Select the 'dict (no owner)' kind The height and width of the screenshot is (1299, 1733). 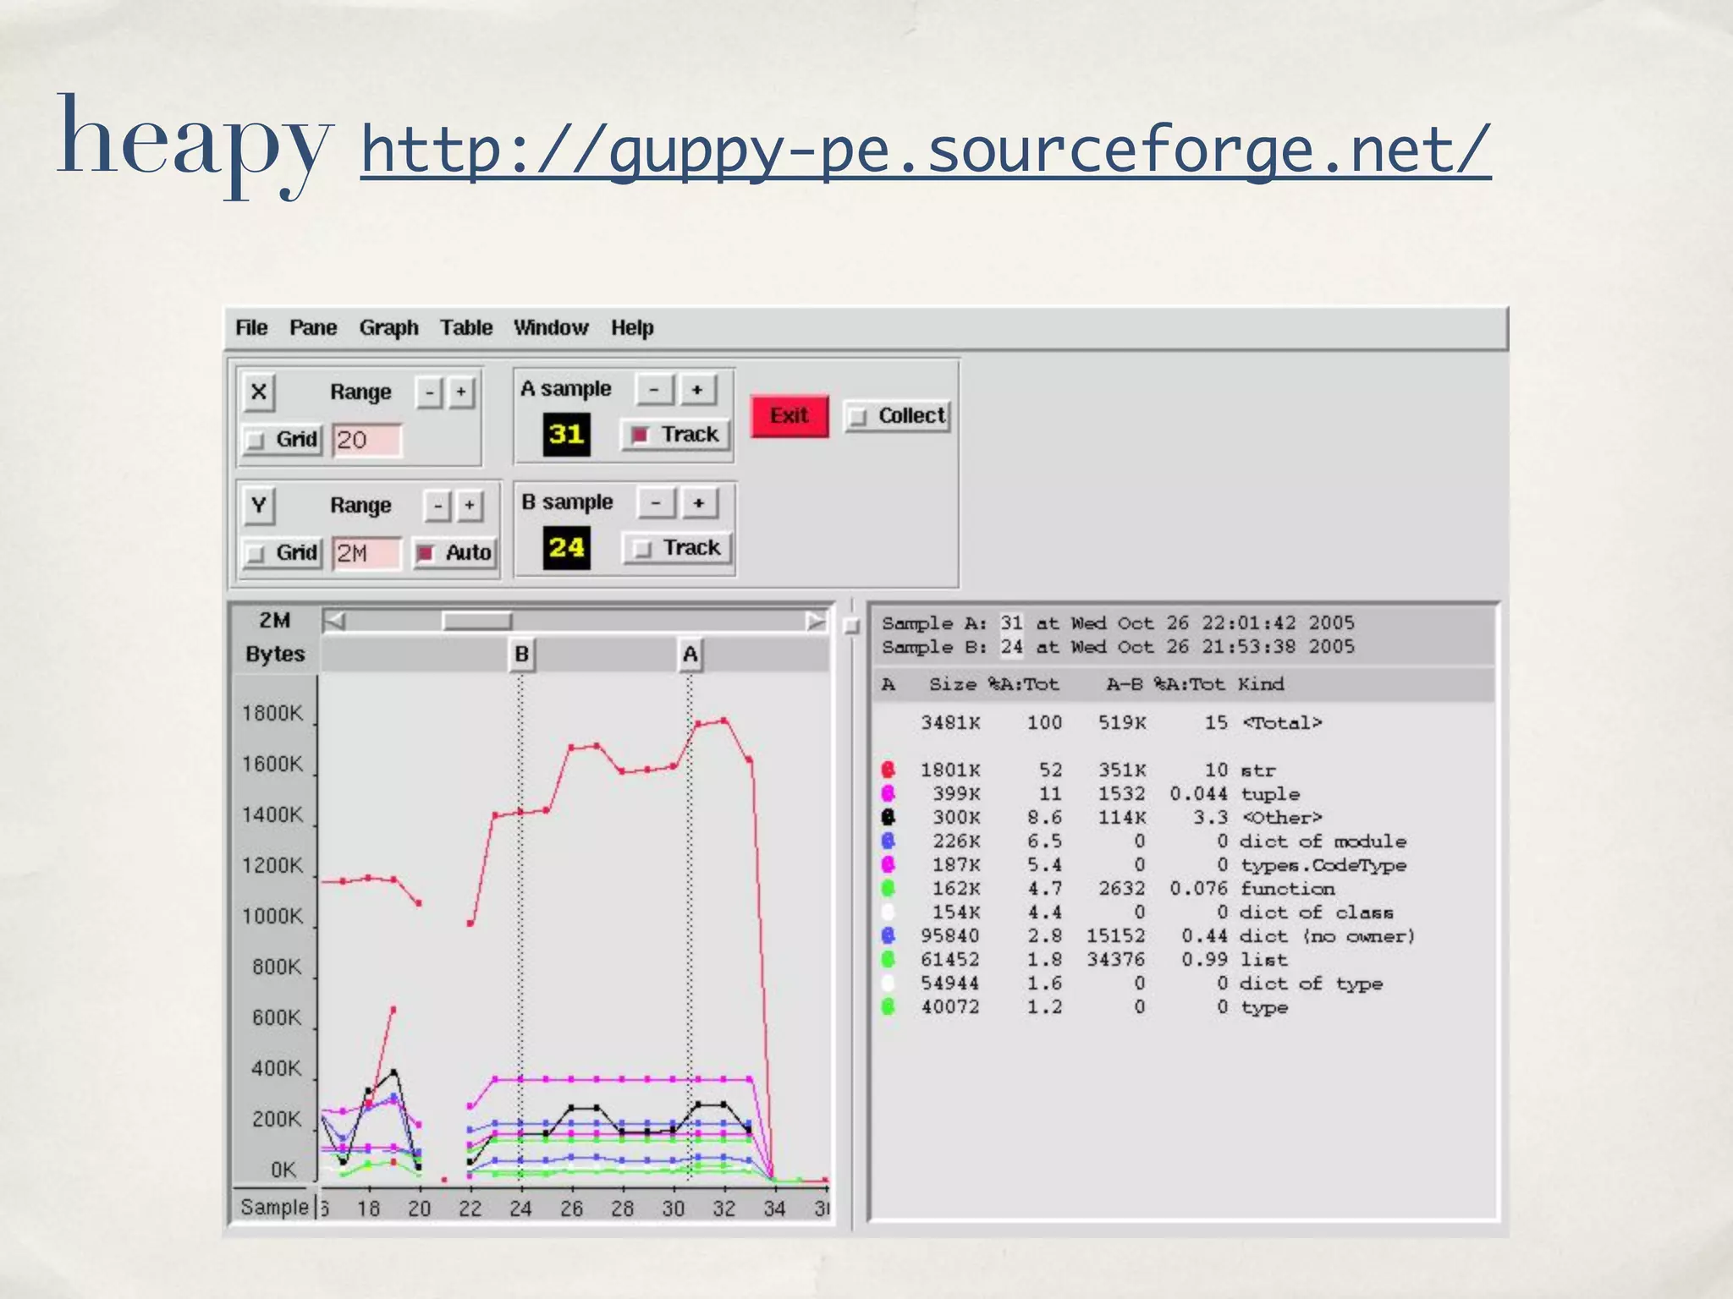click(x=1328, y=936)
